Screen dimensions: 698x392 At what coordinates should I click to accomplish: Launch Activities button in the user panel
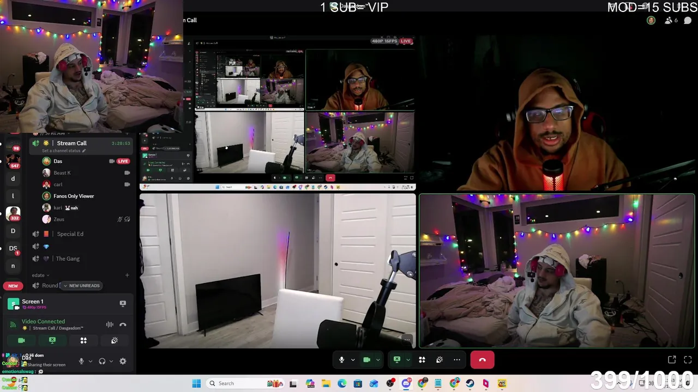83,340
